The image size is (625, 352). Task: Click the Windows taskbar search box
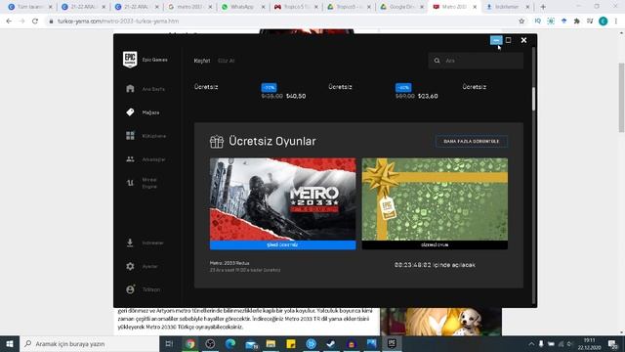[89, 343]
